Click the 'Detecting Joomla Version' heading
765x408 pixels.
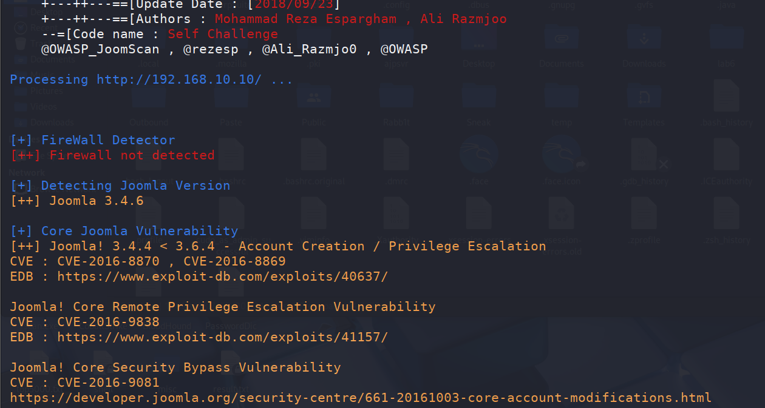pyautogui.click(x=120, y=186)
